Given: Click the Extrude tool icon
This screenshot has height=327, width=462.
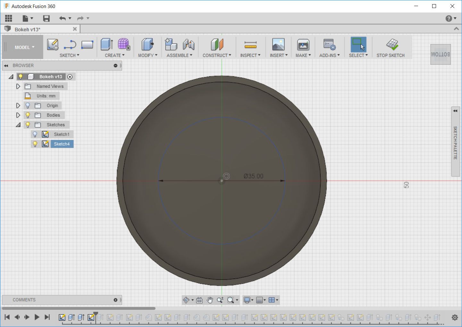Looking at the screenshot, I should pos(107,45).
